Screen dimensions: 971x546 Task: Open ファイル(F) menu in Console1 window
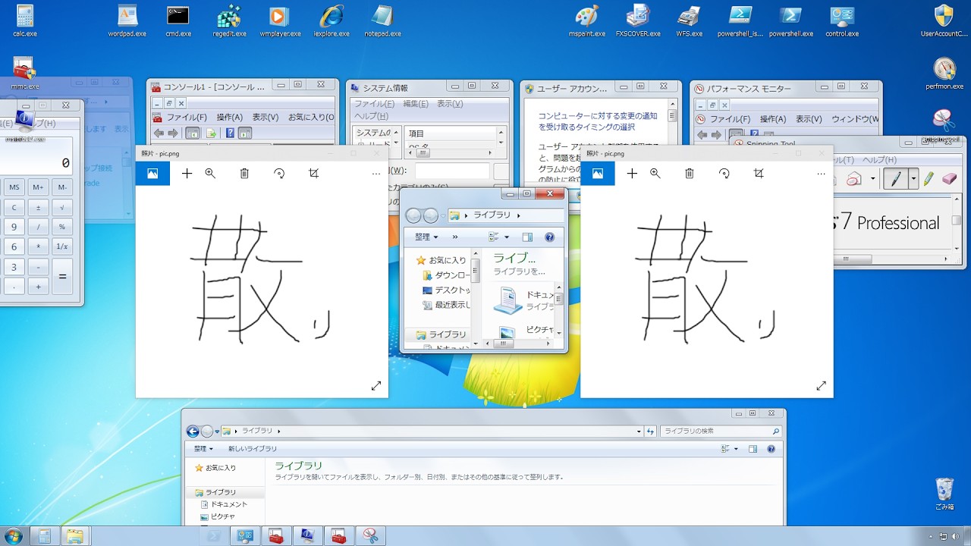187,118
